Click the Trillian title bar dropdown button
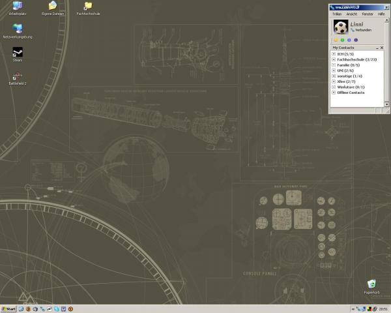 point(386,7)
